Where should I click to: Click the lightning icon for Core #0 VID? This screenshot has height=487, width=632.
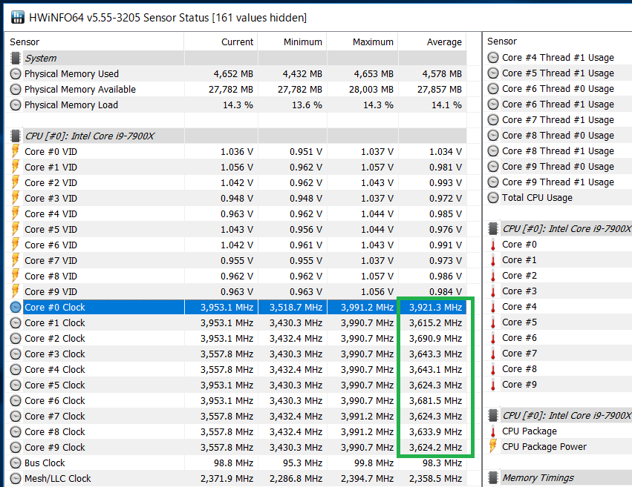(x=16, y=151)
